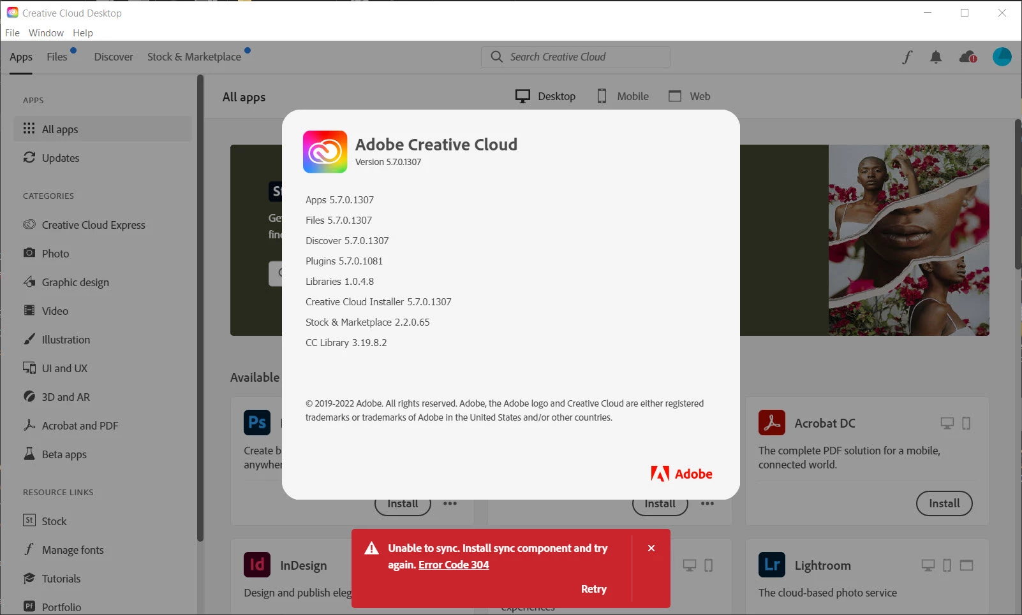This screenshot has height=615, width=1022.
Task: Check the cloud sync status icon
Action: pos(968,57)
